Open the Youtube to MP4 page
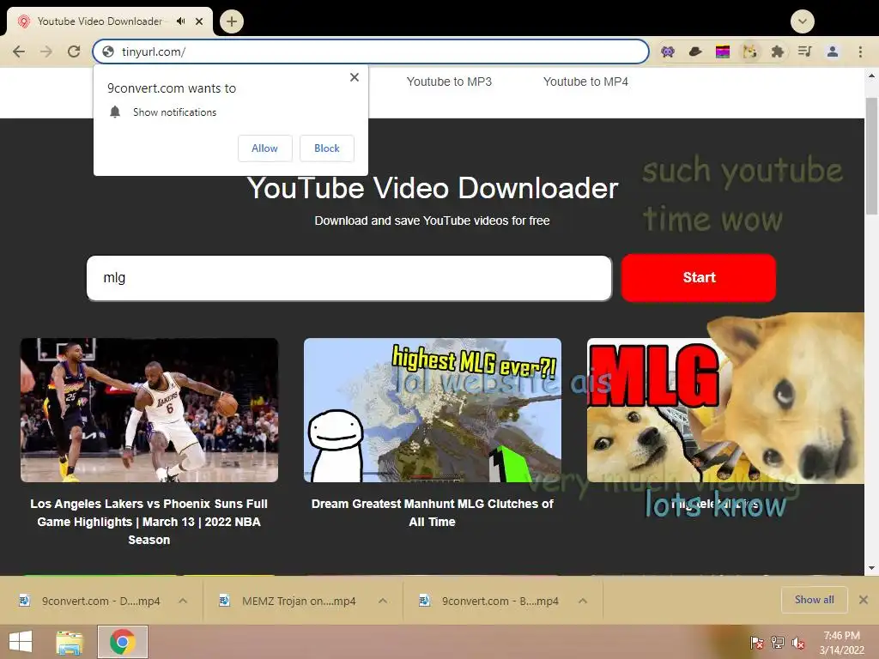This screenshot has height=659, width=879. tap(585, 82)
